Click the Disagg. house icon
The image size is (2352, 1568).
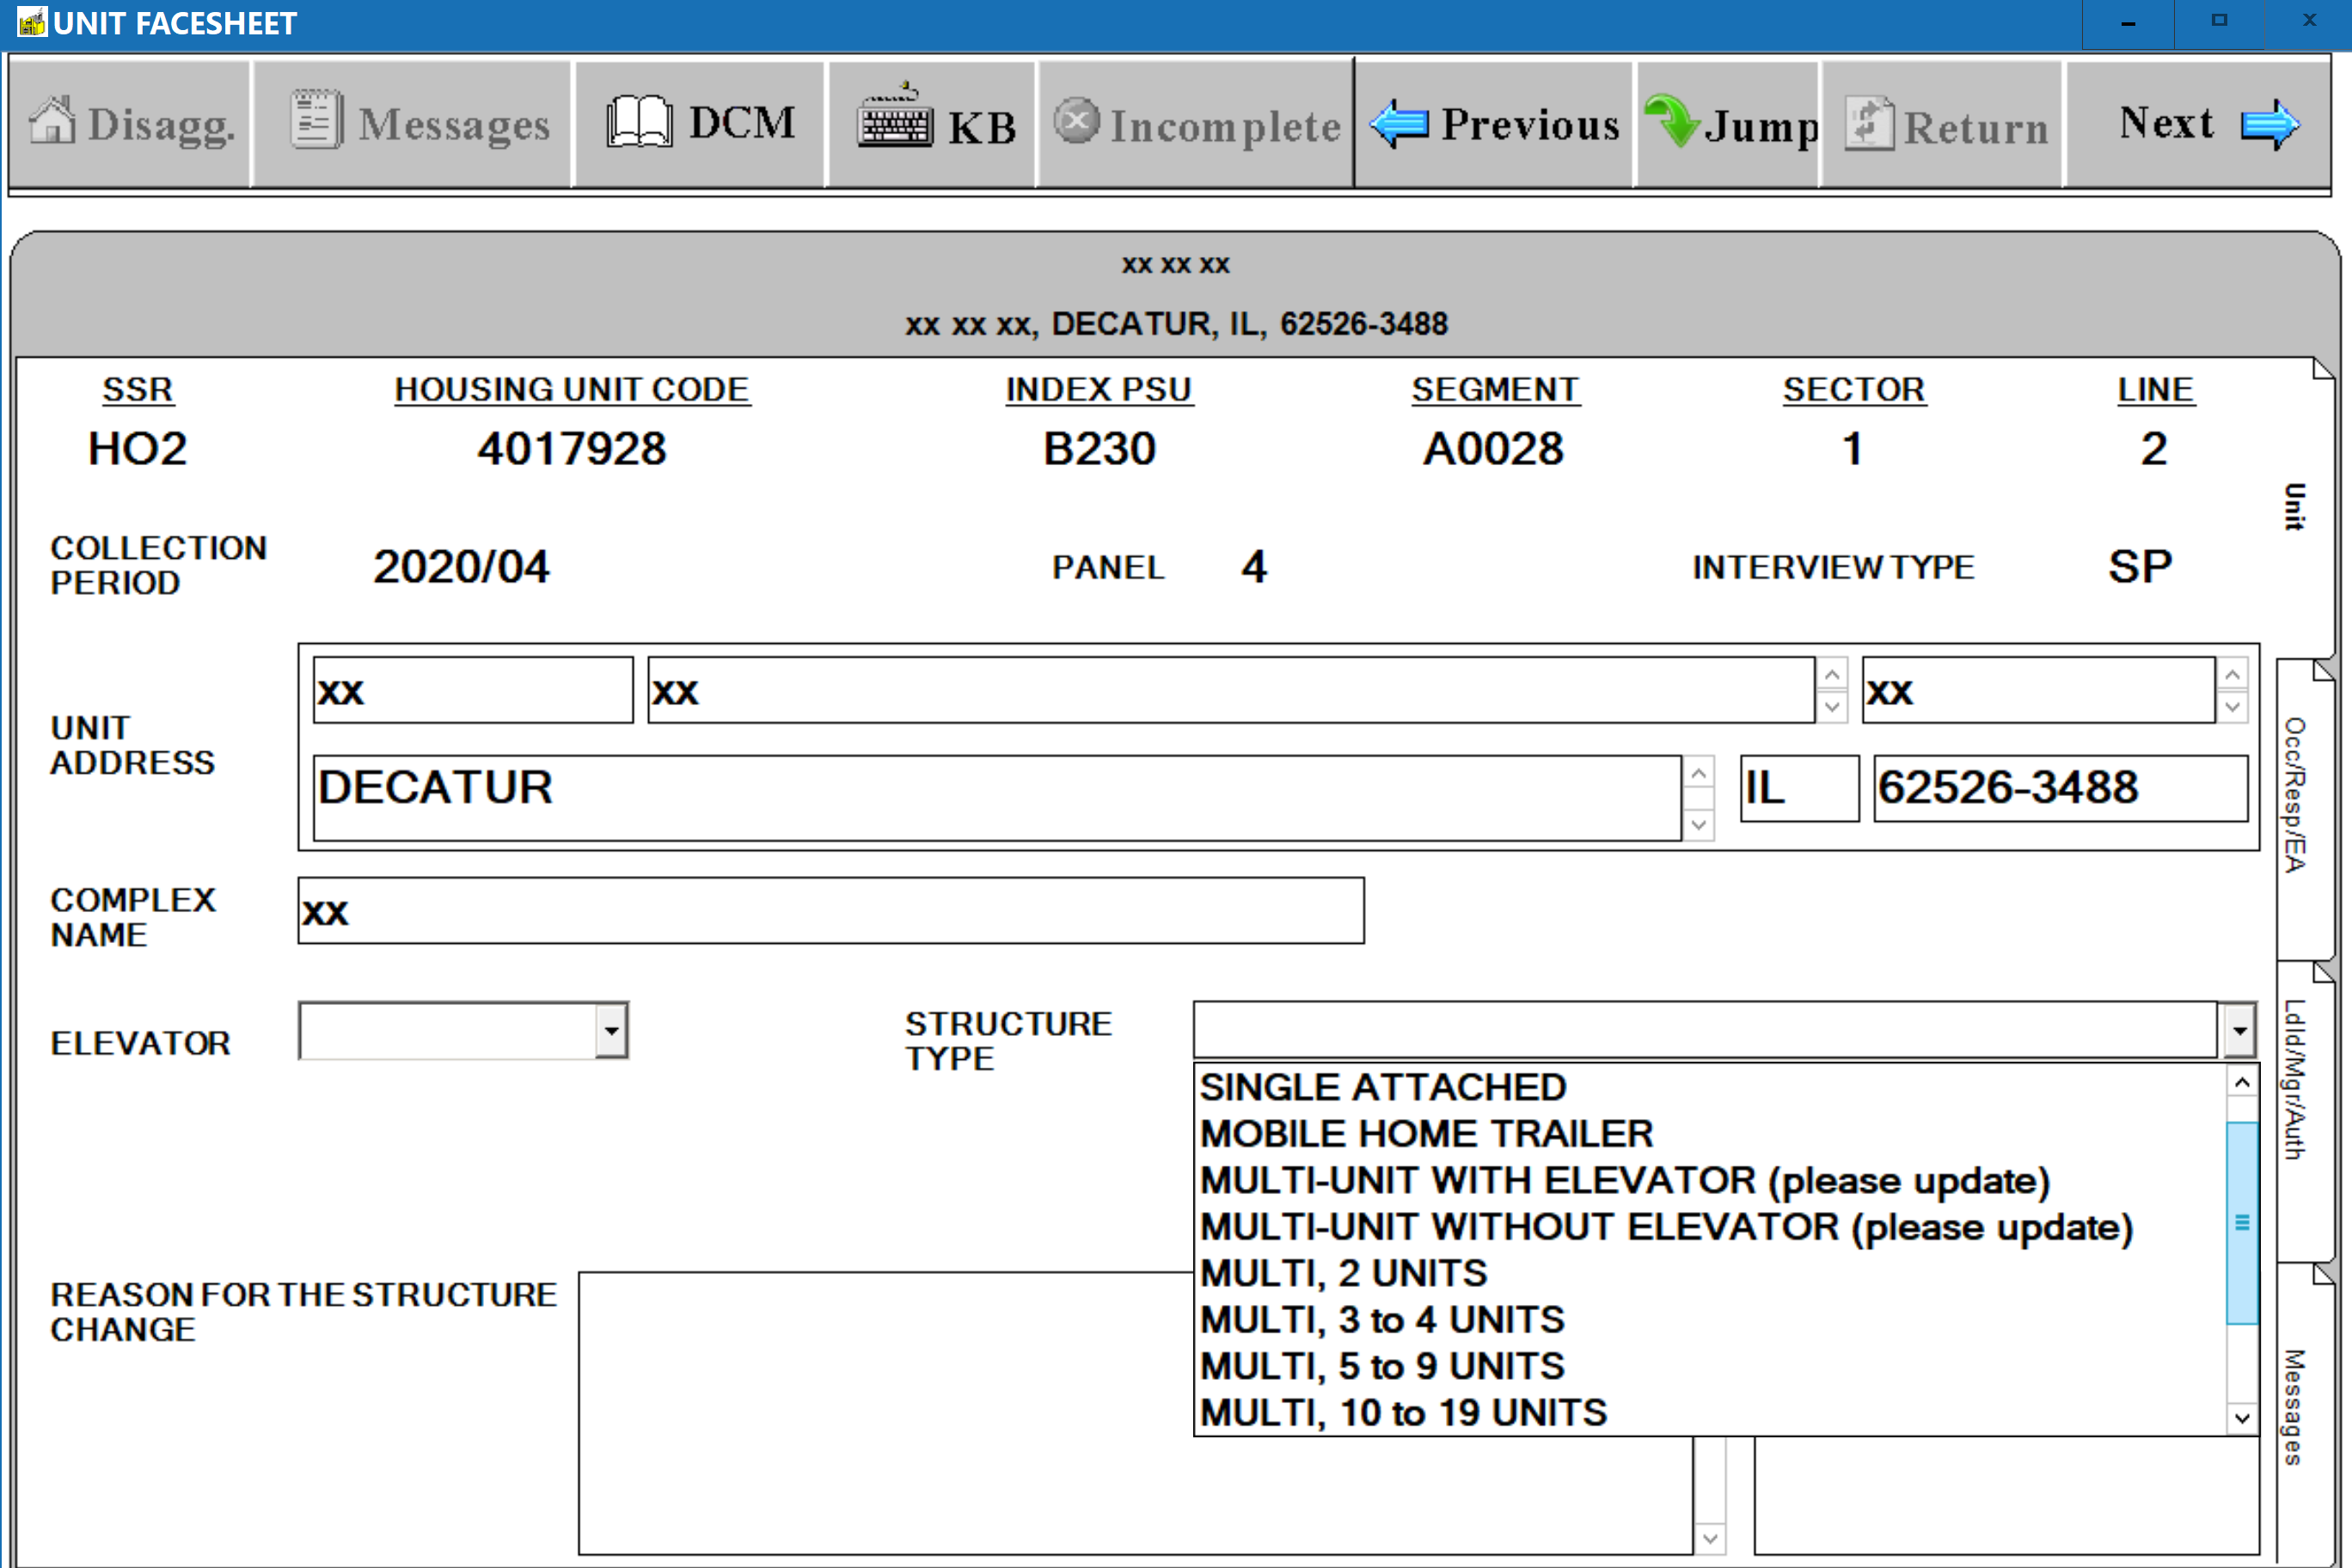[52, 122]
